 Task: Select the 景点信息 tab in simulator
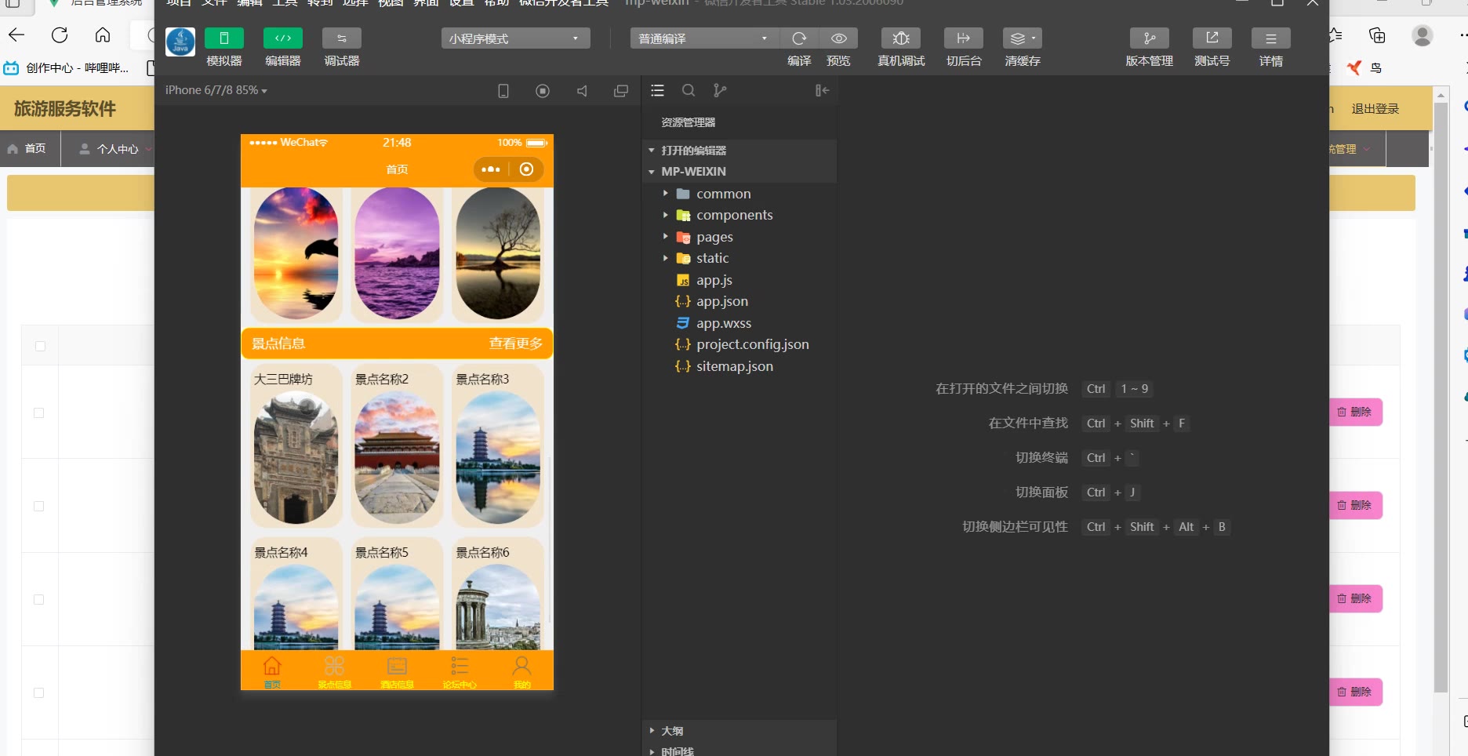(x=334, y=671)
